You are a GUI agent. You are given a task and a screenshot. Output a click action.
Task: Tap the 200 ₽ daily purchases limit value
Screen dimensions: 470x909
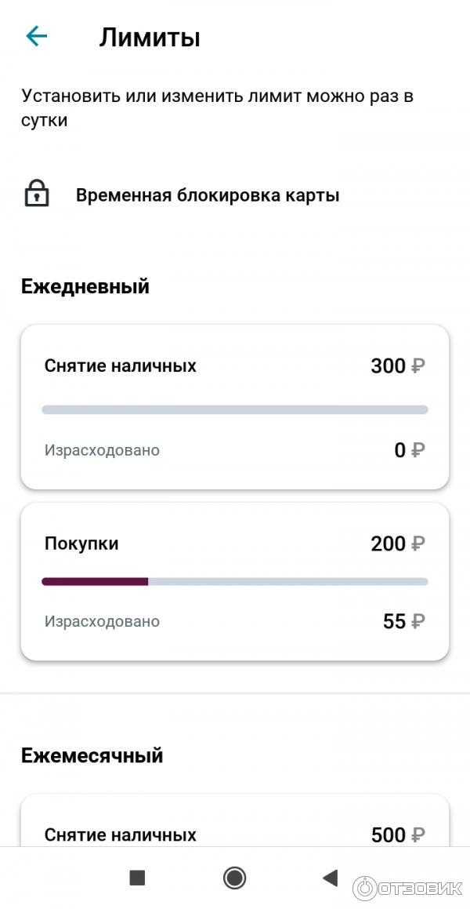point(397,544)
